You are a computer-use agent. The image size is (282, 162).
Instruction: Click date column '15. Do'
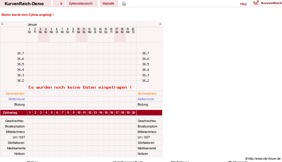[106, 31]
